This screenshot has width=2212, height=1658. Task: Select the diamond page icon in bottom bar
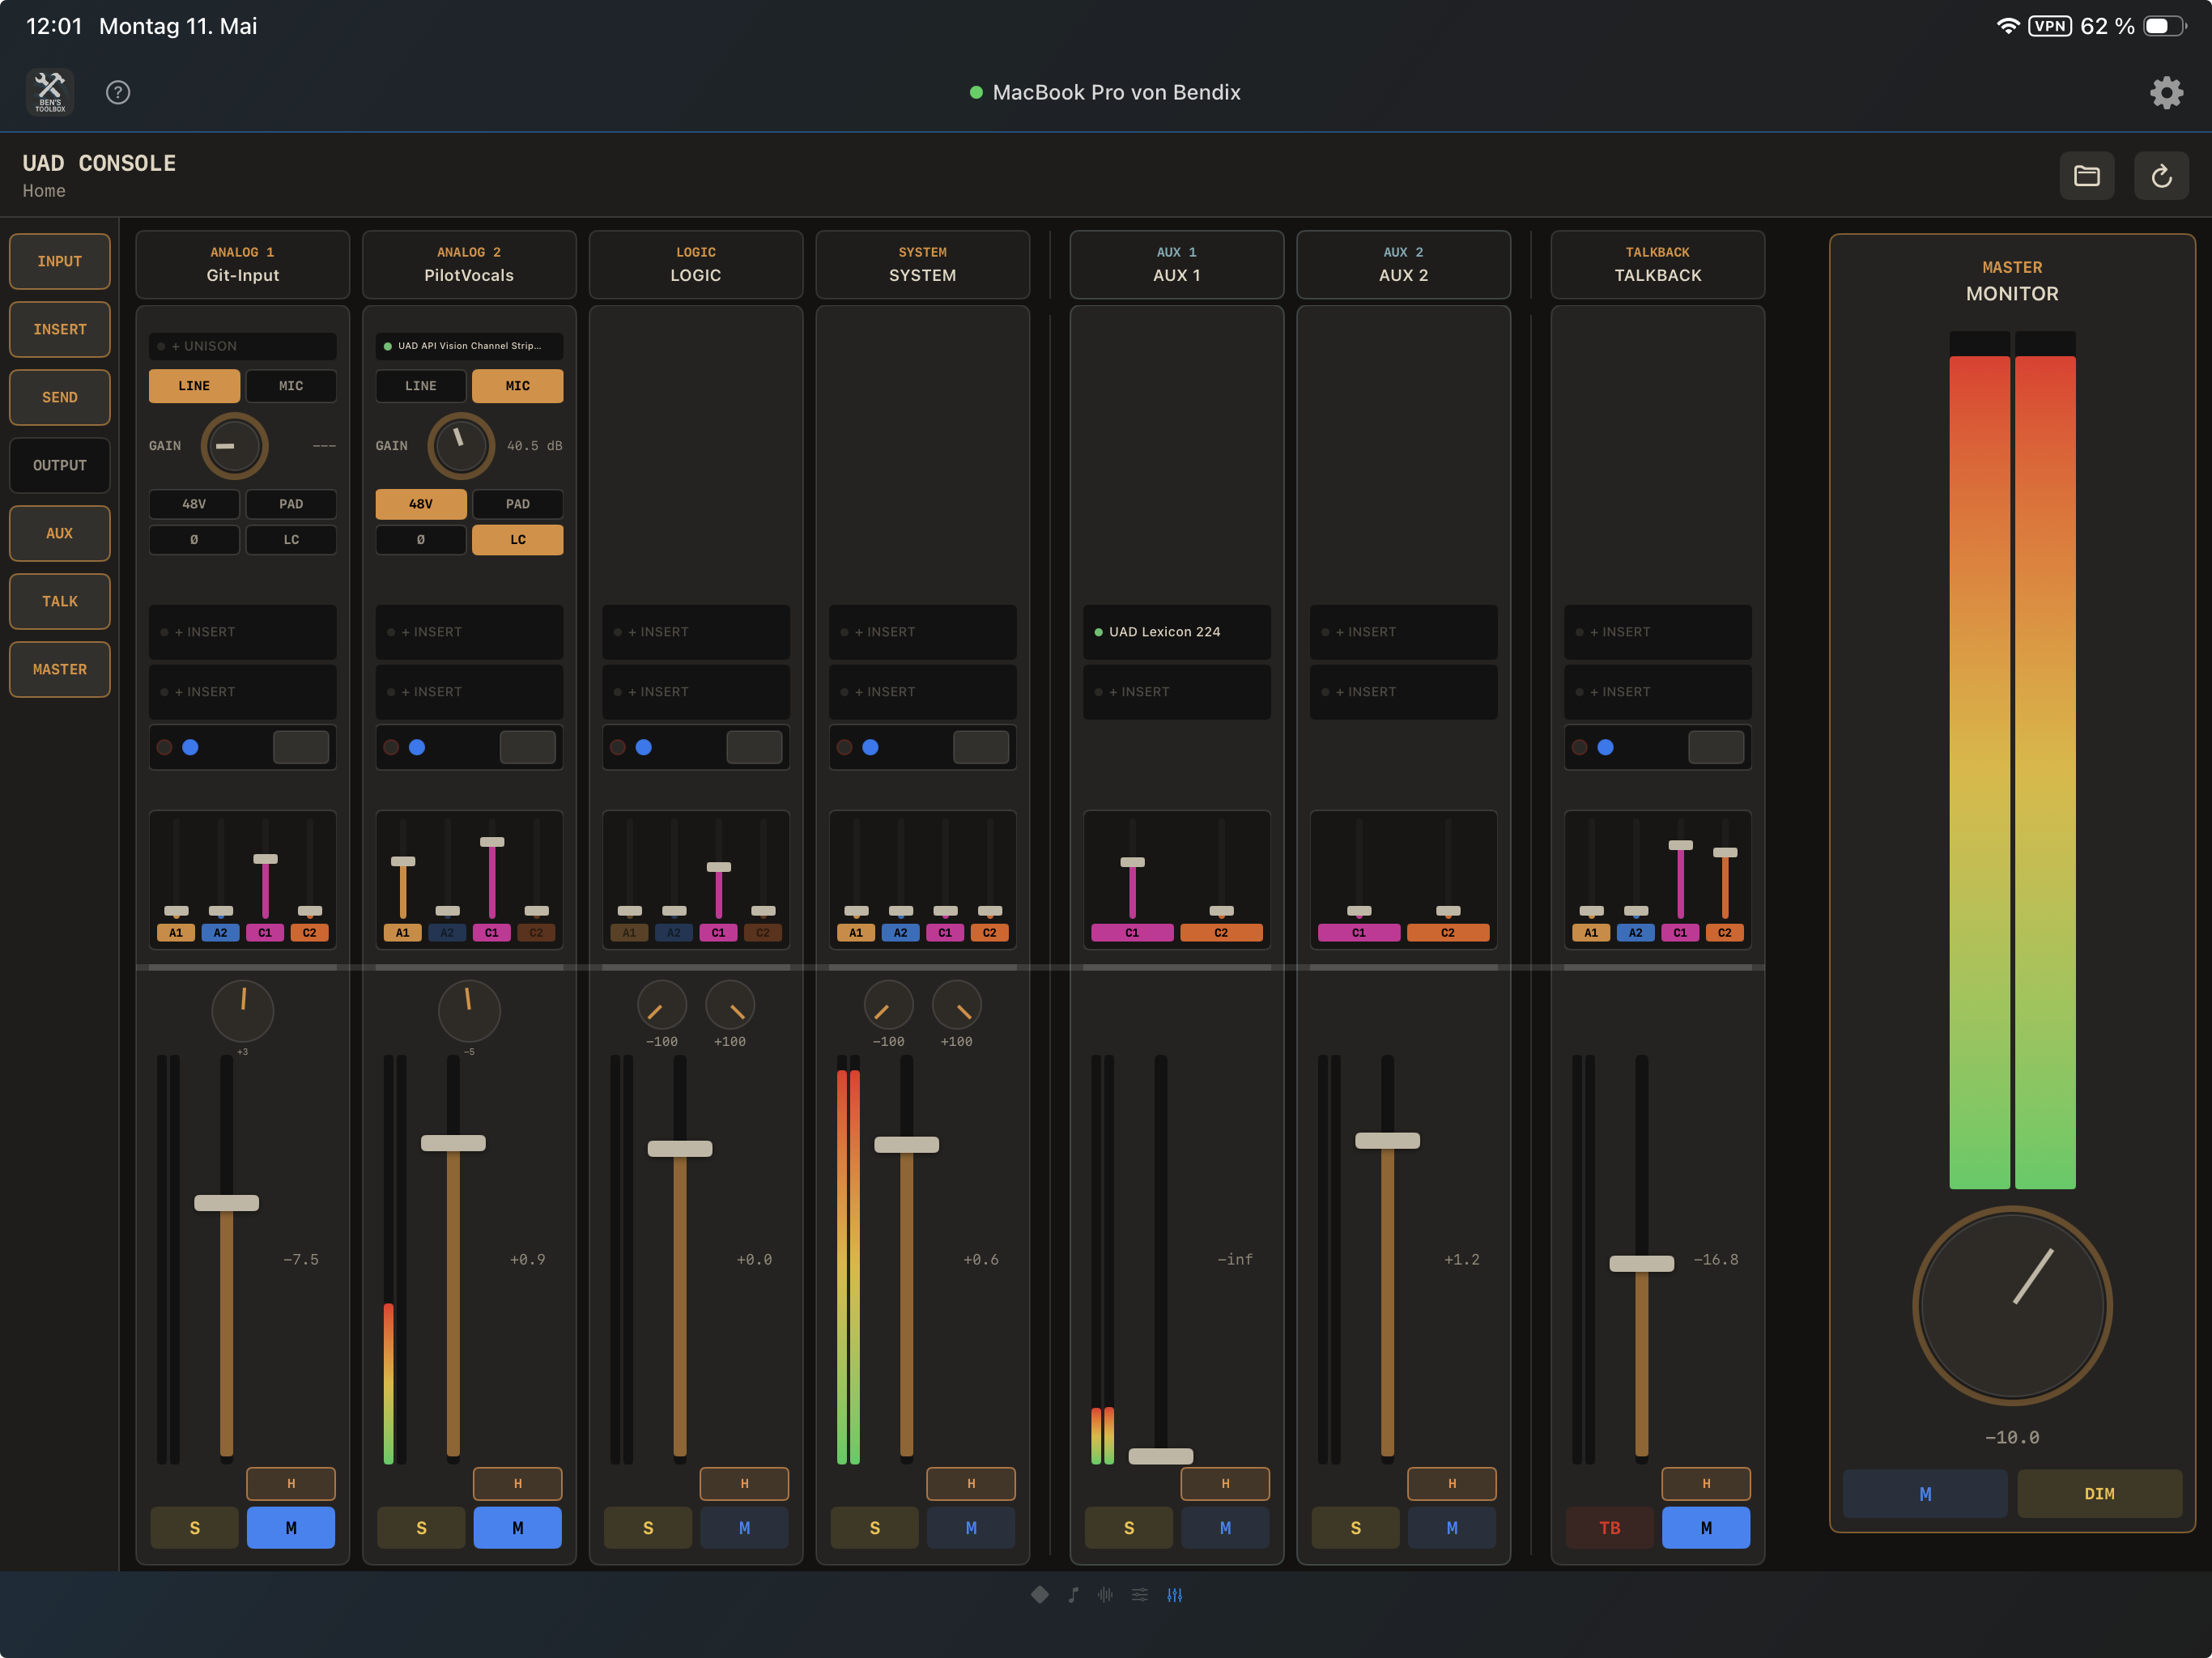pyautogui.click(x=1040, y=1594)
